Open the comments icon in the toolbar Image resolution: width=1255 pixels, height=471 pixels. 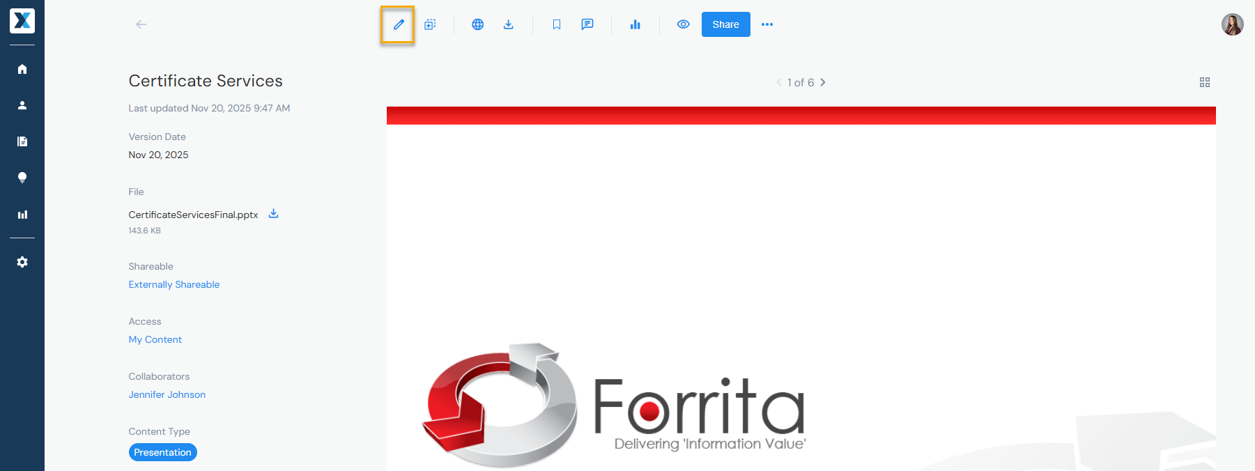tap(587, 24)
